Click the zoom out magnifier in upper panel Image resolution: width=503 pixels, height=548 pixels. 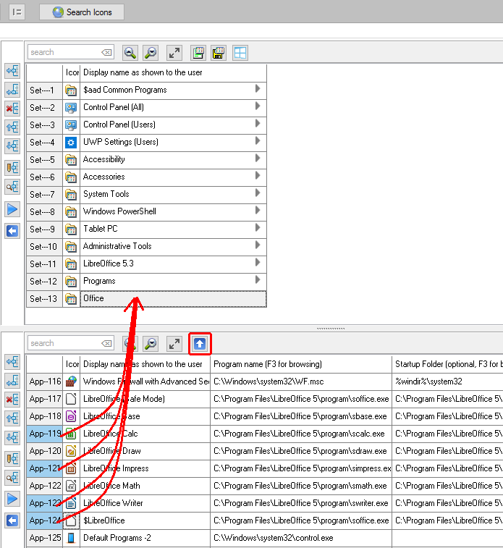coord(151,53)
